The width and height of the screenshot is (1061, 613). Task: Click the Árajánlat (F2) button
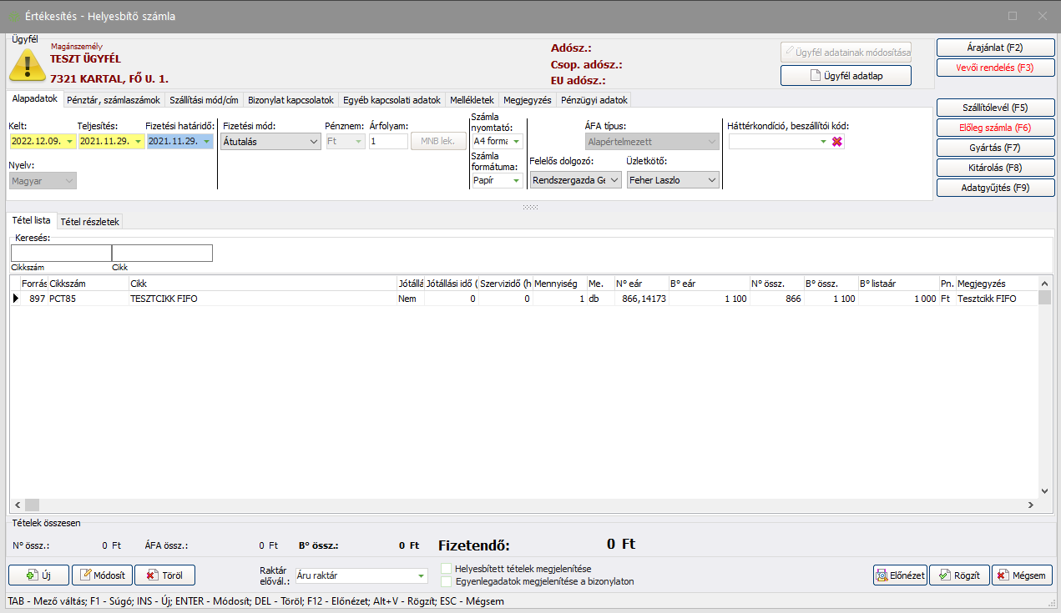point(995,48)
